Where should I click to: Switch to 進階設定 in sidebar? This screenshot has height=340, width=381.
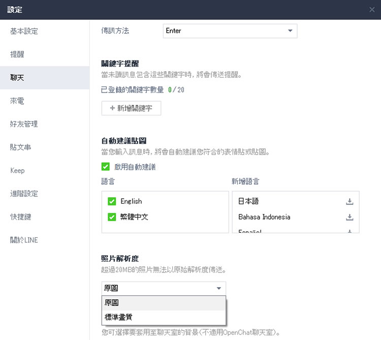(x=24, y=194)
